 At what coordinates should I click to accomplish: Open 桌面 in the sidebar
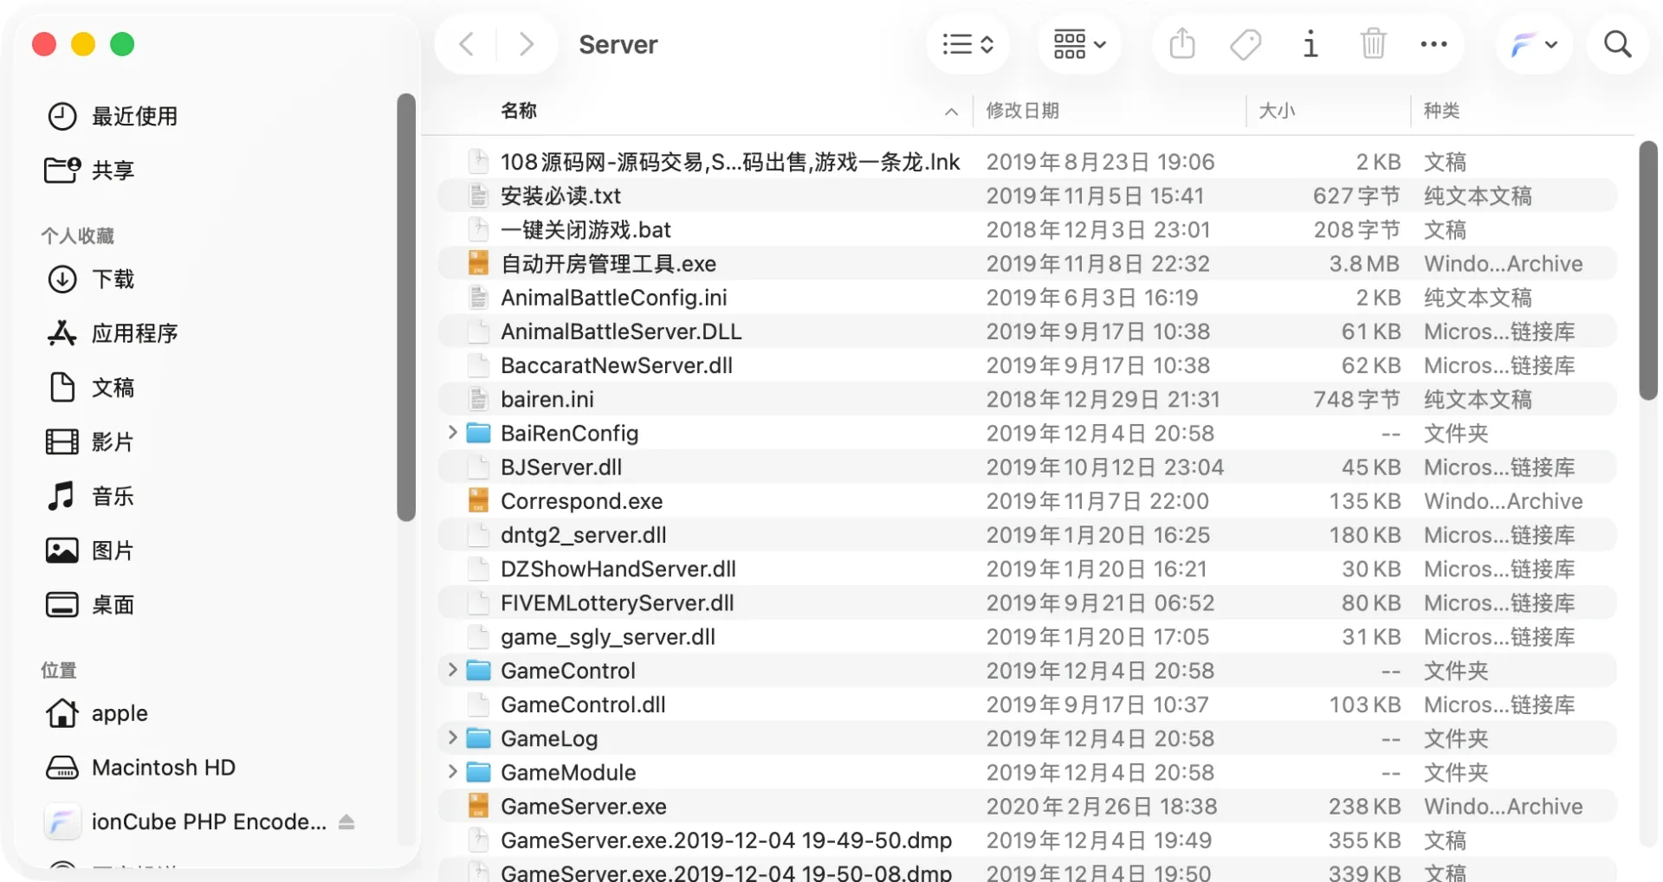[90, 604]
